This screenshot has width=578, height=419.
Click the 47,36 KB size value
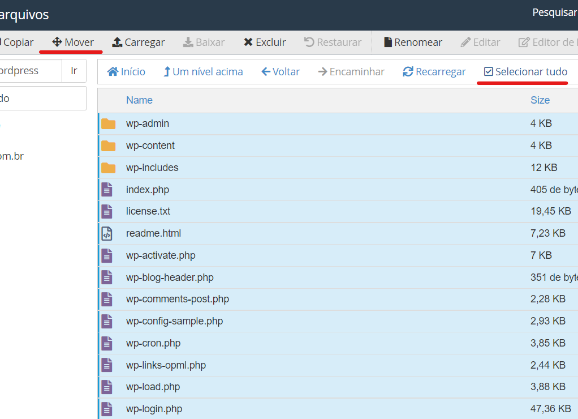551,409
